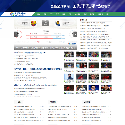
Task: Click the gray match status button between the crests
Action: pos(45,24)
